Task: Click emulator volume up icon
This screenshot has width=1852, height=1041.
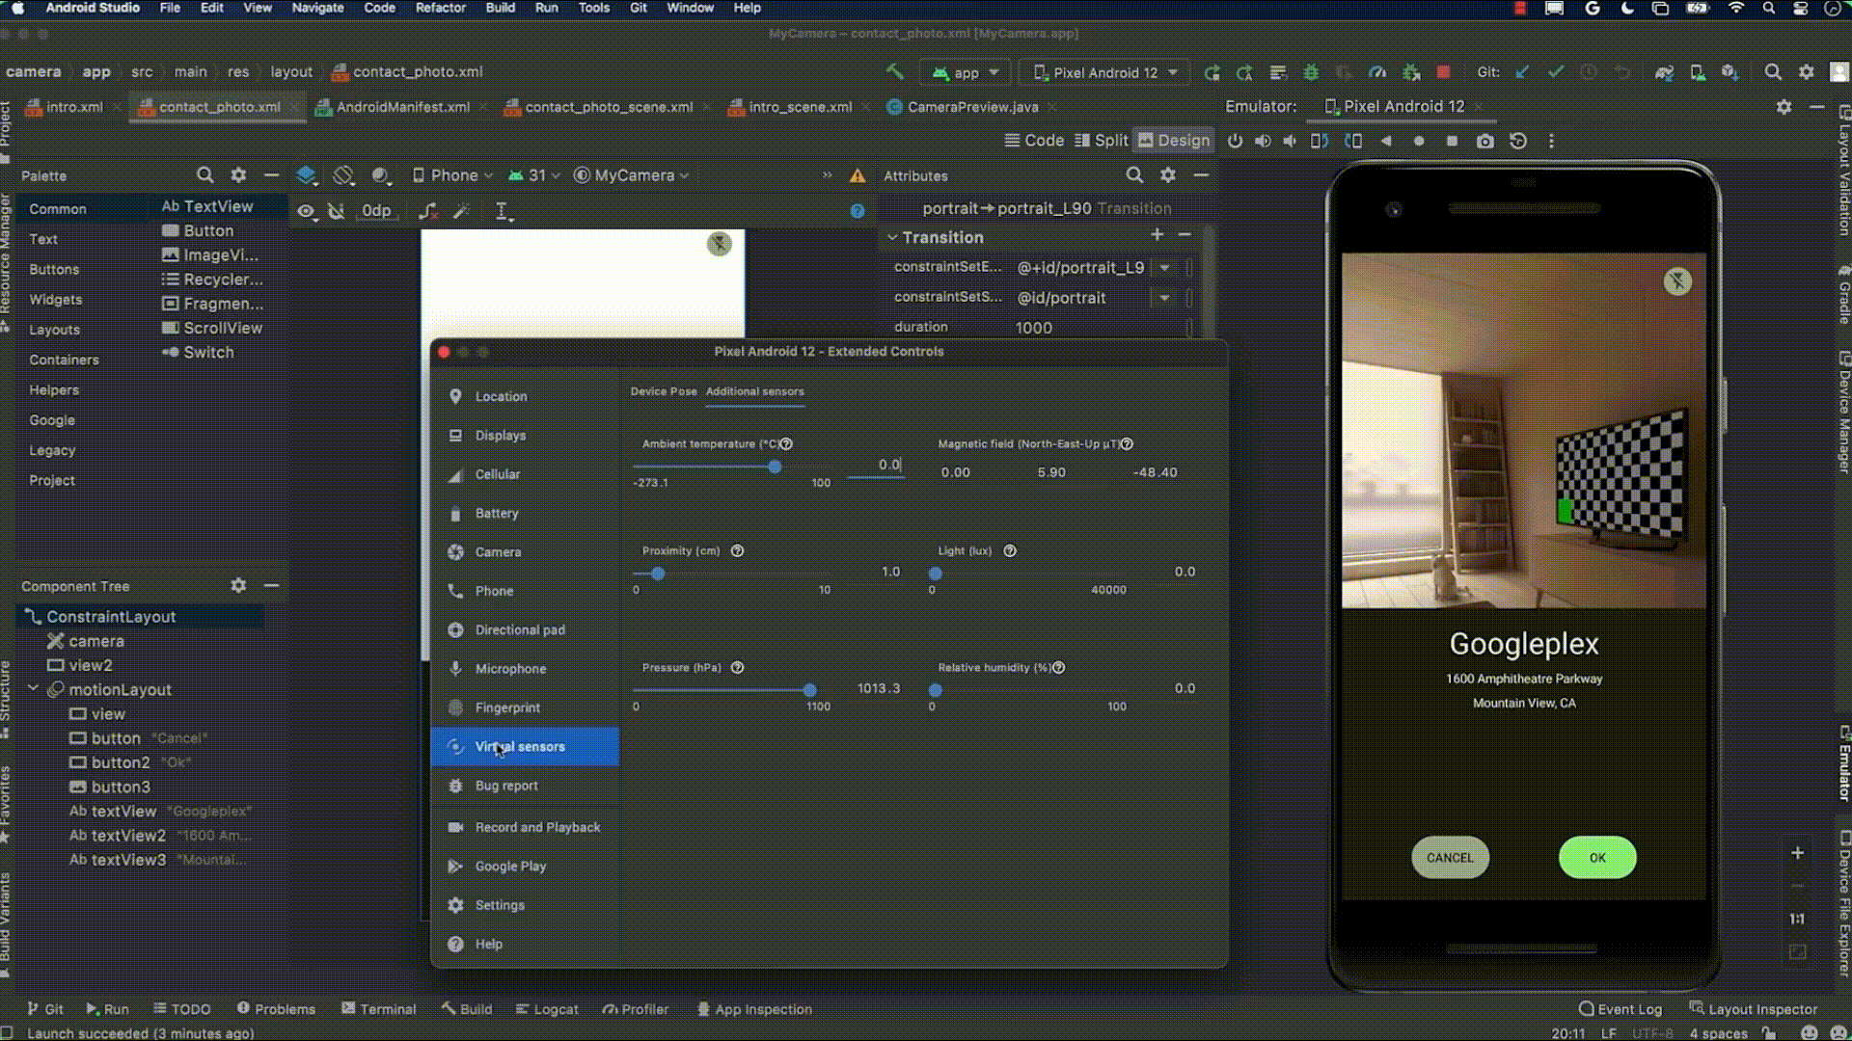Action: (x=1263, y=141)
